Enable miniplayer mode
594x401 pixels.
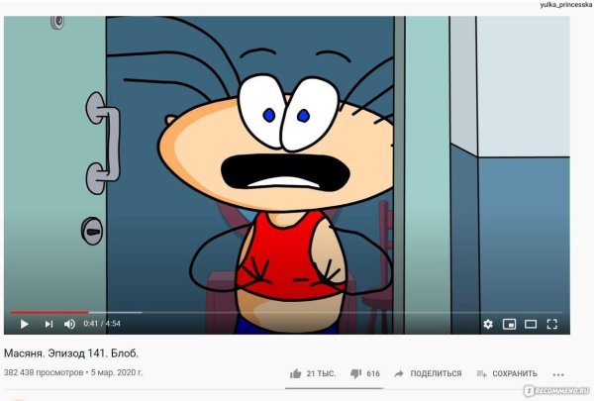point(509,324)
